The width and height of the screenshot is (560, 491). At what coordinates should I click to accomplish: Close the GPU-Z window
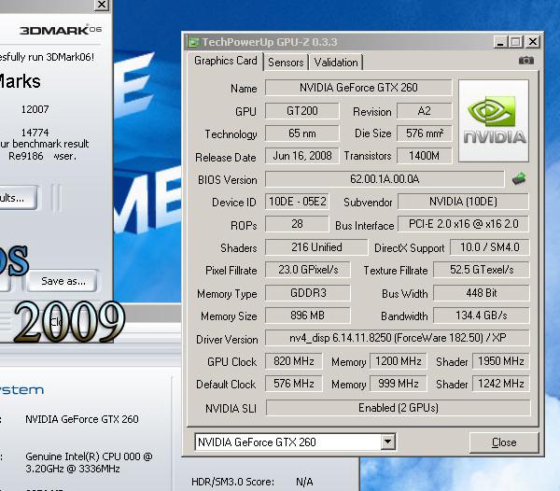click(x=533, y=42)
